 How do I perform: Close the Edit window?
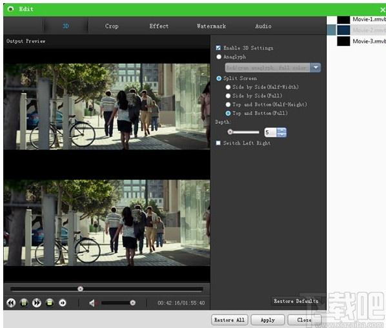[383, 10]
